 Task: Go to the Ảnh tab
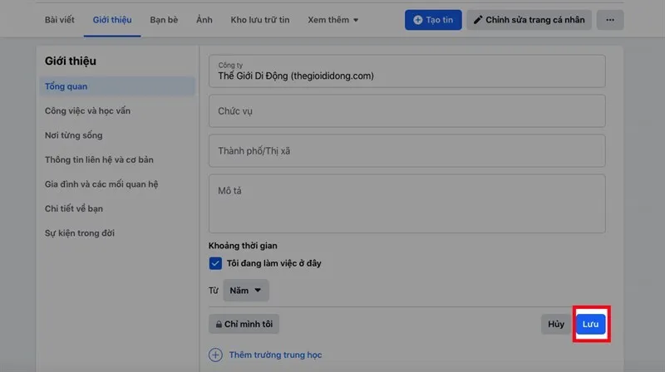tap(204, 19)
